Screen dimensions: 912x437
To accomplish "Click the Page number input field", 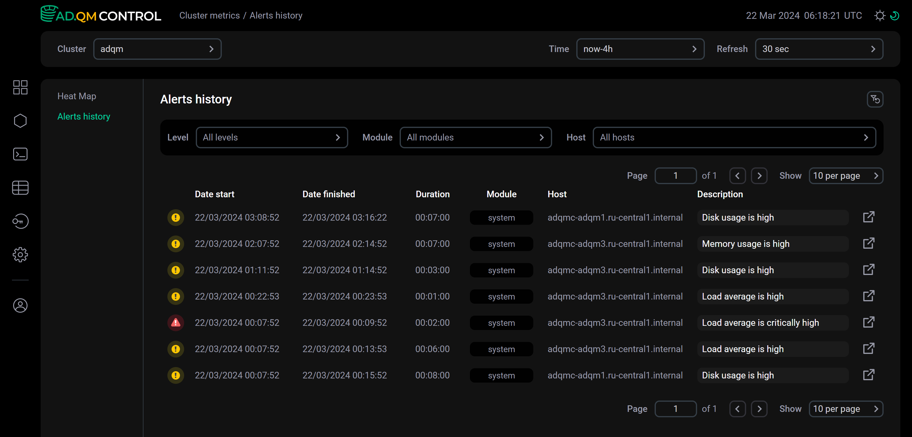I will point(676,176).
